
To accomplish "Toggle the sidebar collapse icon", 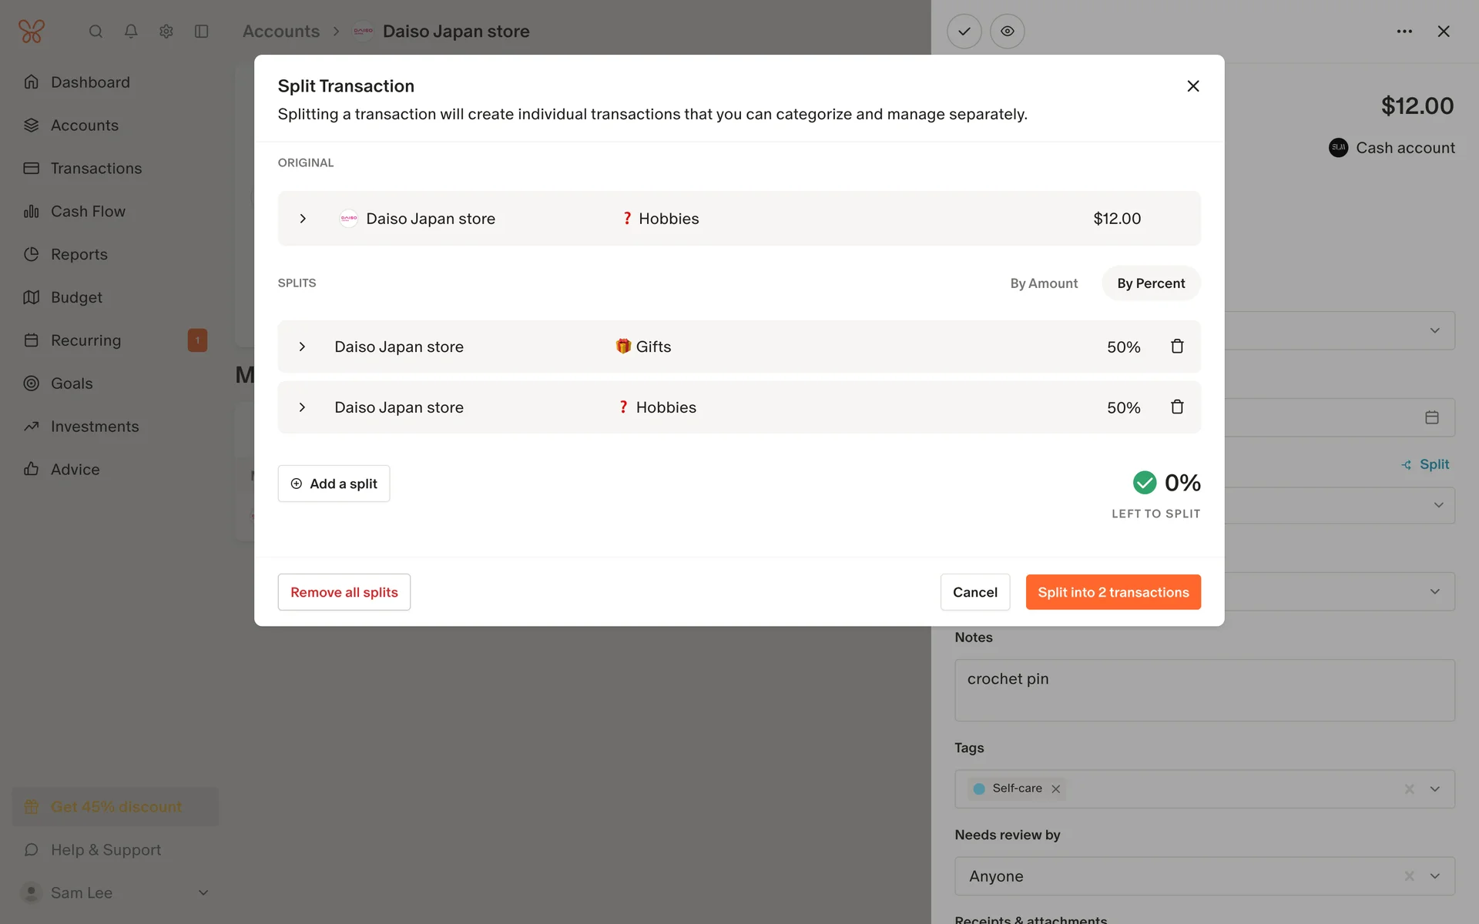I will (202, 32).
